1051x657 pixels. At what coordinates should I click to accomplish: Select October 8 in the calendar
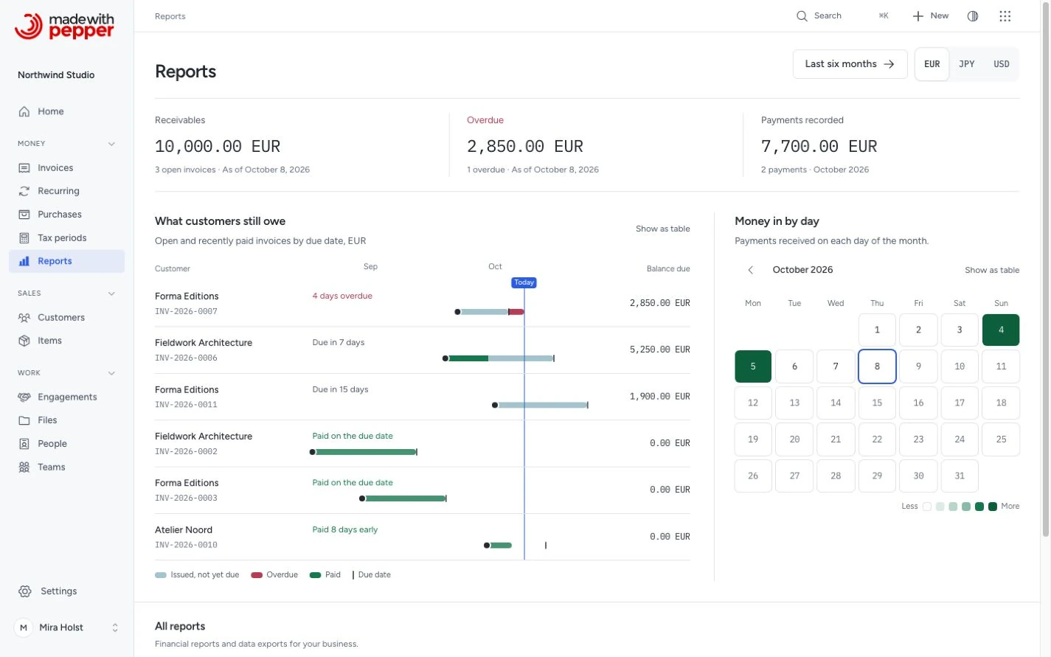(877, 366)
